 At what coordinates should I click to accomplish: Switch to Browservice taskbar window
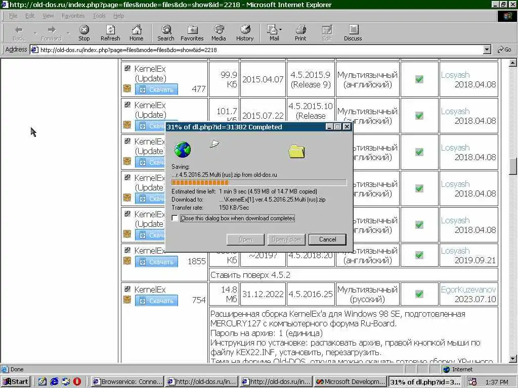pyautogui.click(x=127, y=382)
